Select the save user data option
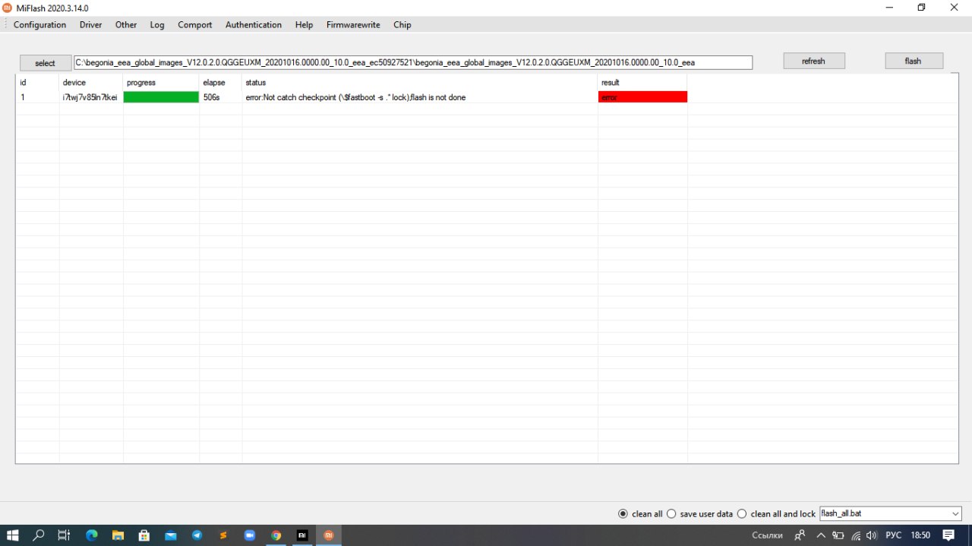This screenshot has width=972, height=546. click(x=699, y=514)
